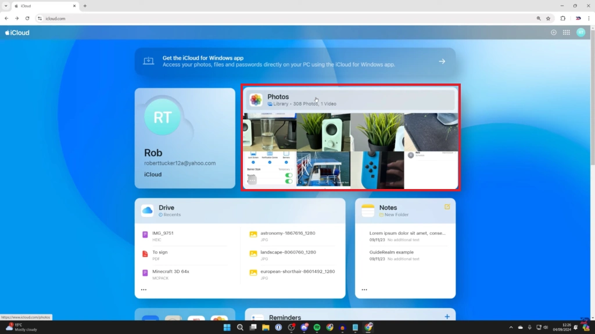The width and height of the screenshot is (595, 334).
Task: Select the iCloud browser tab
Action: (45, 6)
